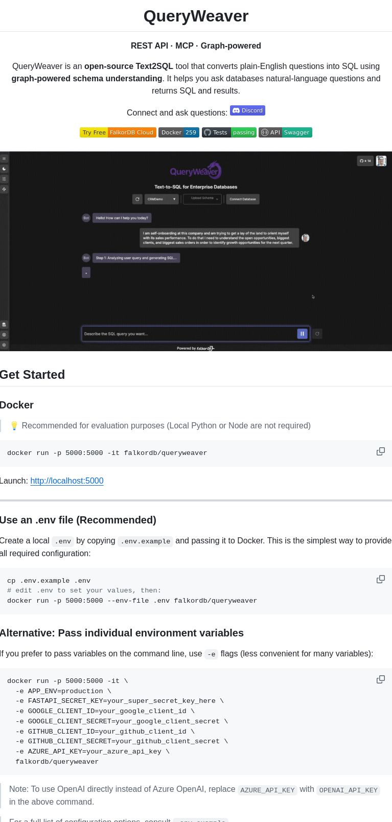Copy the .env setup code block
The height and width of the screenshot is (822, 392).
click(x=381, y=579)
